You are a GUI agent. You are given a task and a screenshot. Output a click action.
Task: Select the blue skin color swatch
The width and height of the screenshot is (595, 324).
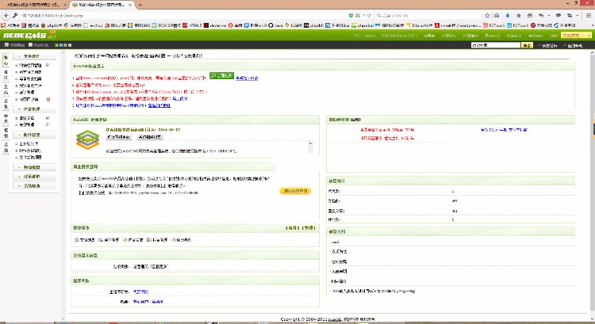[61, 44]
